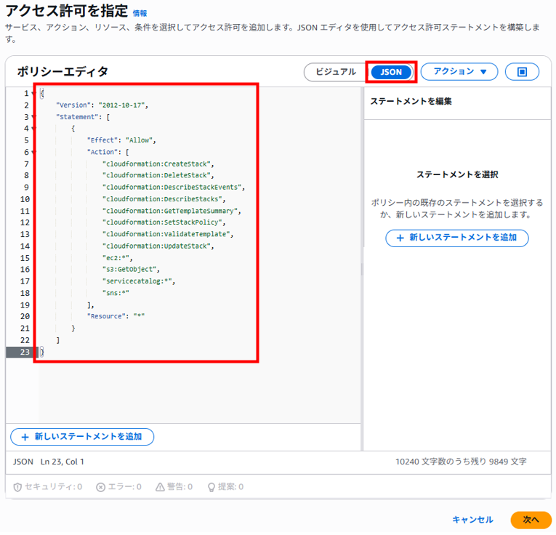
Task: Click 新しいステートメントを追加 in right panel
Action: pyautogui.click(x=456, y=238)
